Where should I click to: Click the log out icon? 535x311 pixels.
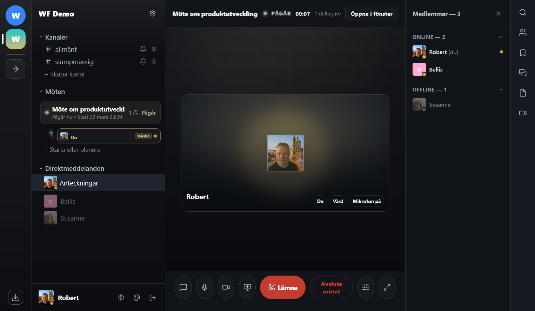point(153,298)
